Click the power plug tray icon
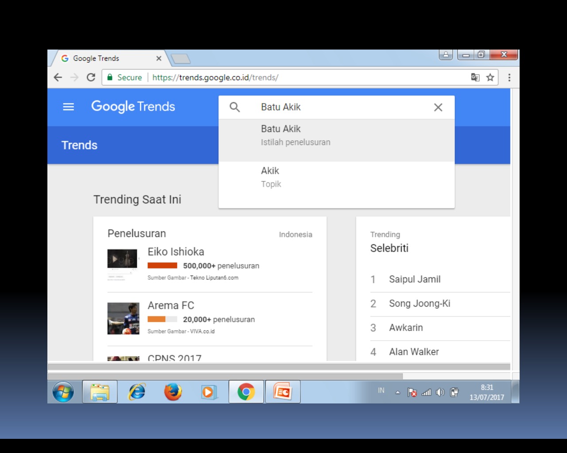 [x=454, y=392]
